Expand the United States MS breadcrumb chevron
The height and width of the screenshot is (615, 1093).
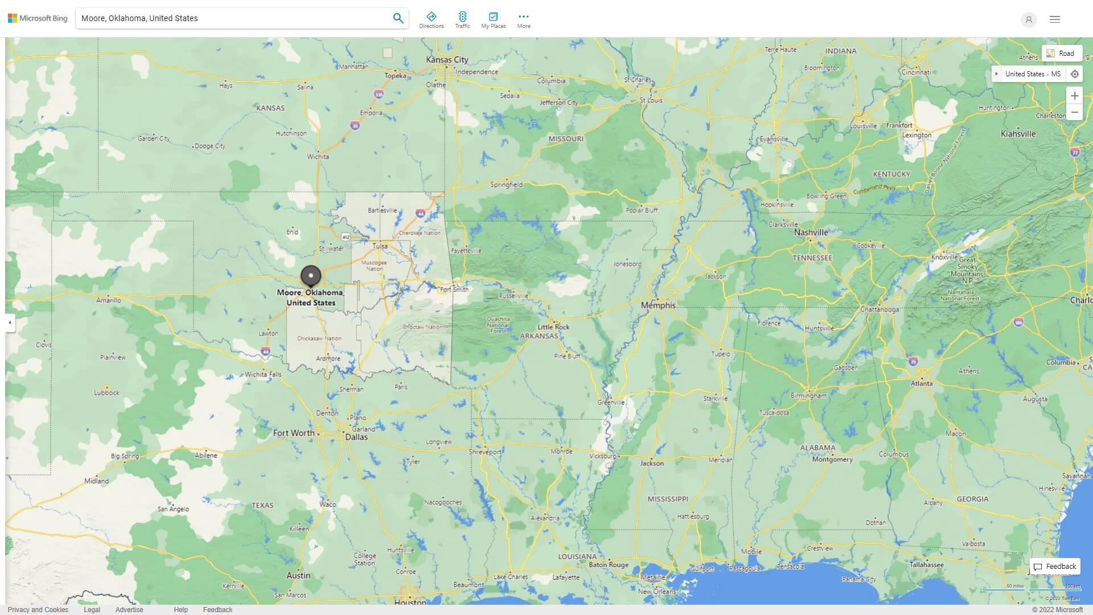[x=997, y=73]
